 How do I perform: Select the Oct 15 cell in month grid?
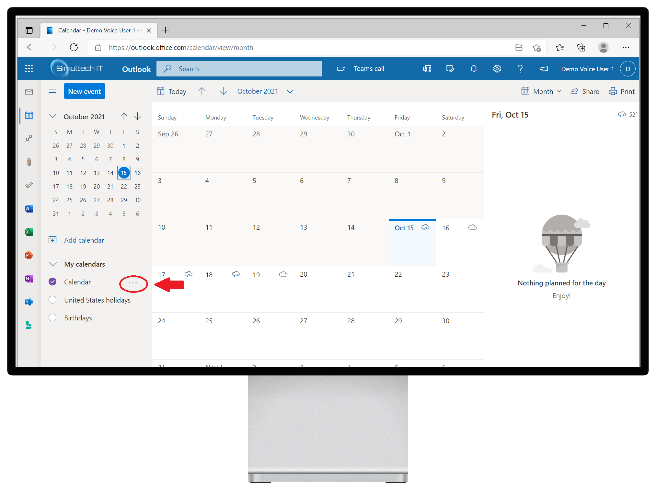point(412,243)
